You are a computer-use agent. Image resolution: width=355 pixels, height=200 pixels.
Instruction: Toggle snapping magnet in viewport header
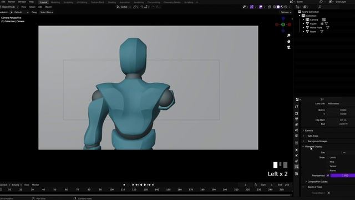tap(142, 7)
